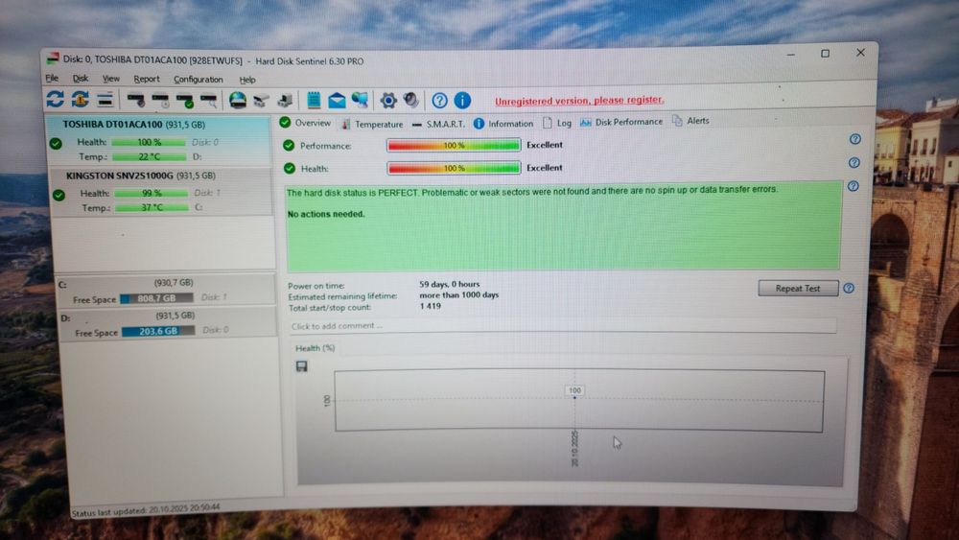The width and height of the screenshot is (959, 540).
Task: Click the speaker sound toolbar icon
Action: pyautogui.click(x=411, y=100)
